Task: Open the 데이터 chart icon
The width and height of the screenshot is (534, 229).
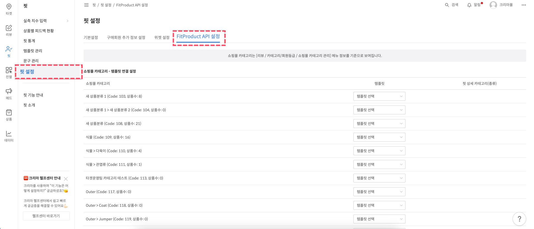Action: click(9, 134)
